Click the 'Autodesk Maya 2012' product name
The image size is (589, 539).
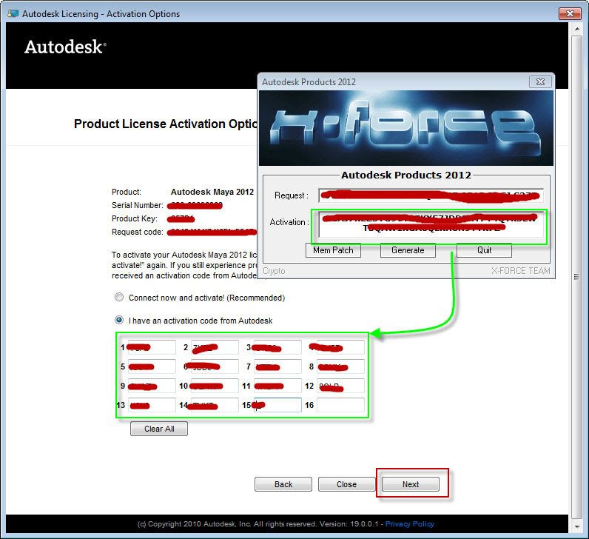[212, 192]
